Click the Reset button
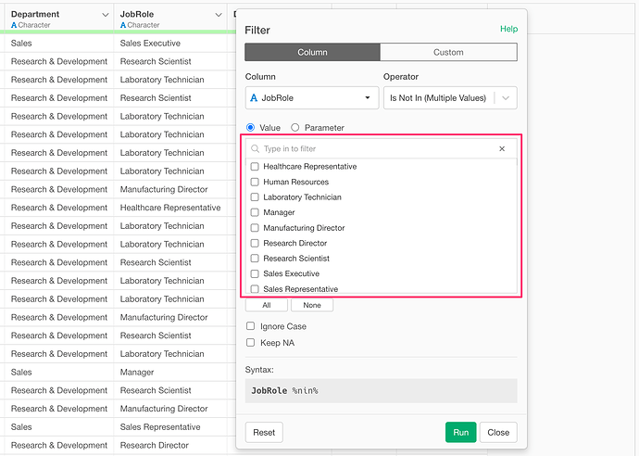This screenshot has height=456, width=639. pos(264,432)
